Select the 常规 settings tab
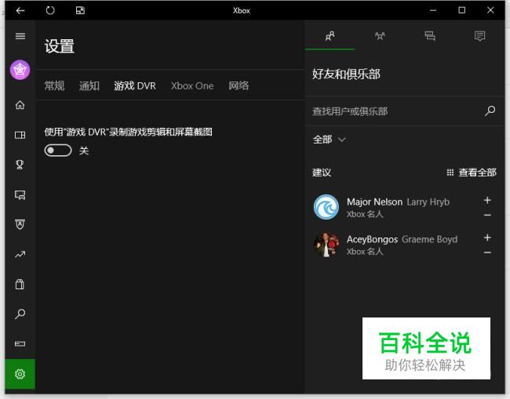Image resolution: width=510 pixels, height=399 pixels. click(x=54, y=85)
